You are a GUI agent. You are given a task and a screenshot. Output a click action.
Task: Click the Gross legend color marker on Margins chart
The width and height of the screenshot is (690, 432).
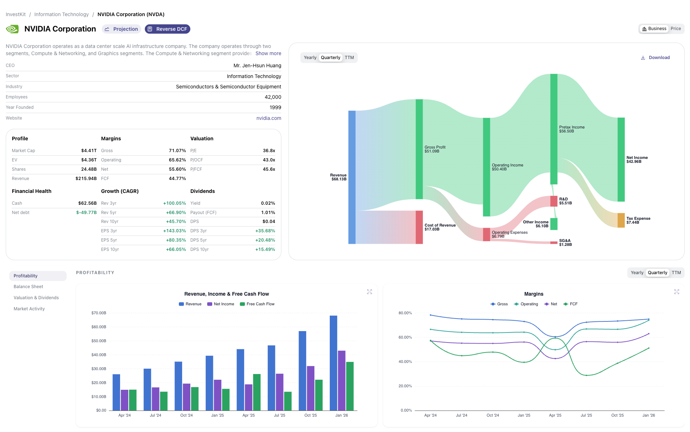coord(492,304)
